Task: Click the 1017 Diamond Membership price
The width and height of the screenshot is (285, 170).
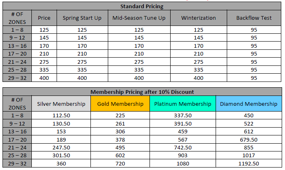Action: [x=249, y=155]
